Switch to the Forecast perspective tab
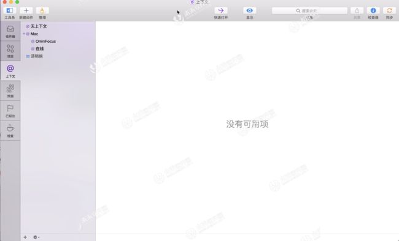 tap(10, 91)
